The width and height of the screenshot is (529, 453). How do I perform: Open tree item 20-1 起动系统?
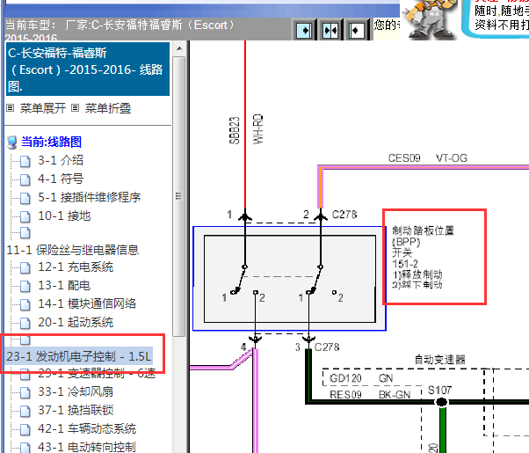(x=76, y=322)
